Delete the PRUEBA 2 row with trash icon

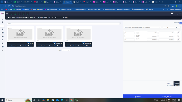pos(179,40)
